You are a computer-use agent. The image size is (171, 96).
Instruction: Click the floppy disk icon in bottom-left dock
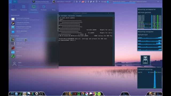pos(12,94)
